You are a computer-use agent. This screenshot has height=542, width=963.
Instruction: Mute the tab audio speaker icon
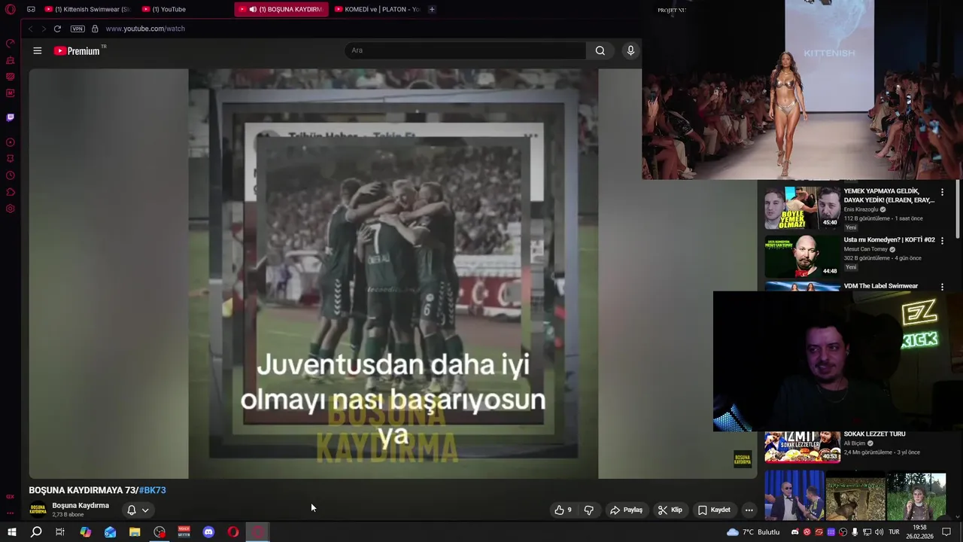[x=253, y=9]
